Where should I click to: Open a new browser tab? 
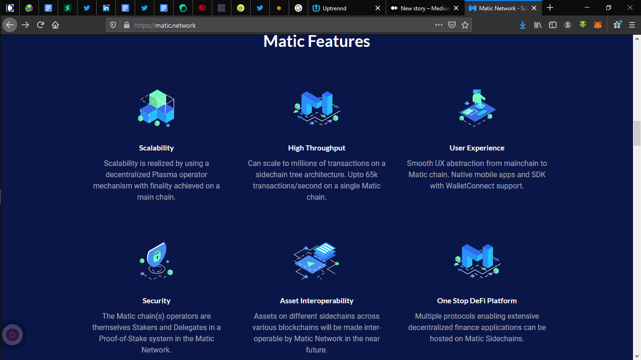550,8
